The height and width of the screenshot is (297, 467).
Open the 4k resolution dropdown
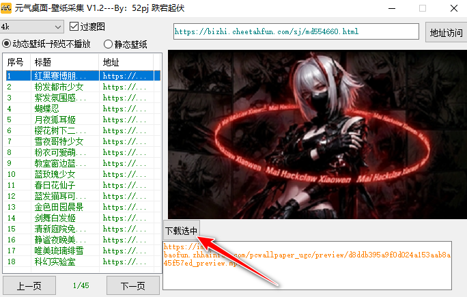click(32, 27)
